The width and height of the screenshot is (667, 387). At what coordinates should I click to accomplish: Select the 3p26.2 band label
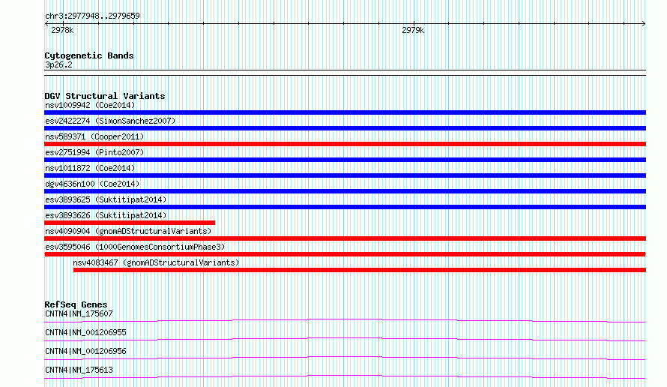58,65
